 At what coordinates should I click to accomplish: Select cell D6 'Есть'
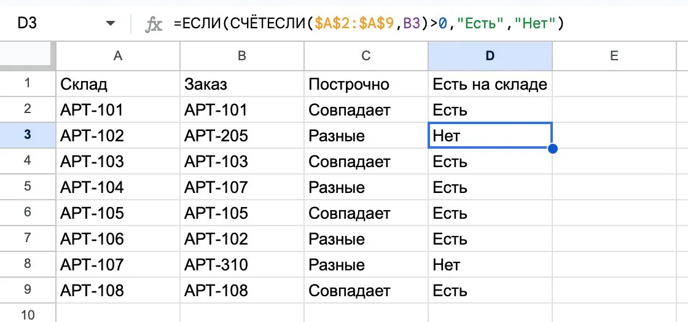click(490, 213)
